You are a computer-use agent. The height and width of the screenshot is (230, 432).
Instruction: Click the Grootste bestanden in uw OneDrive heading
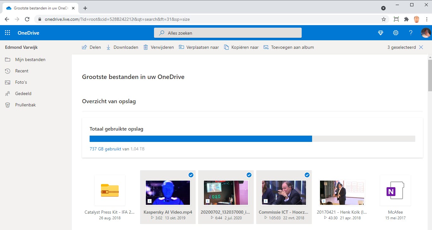click(133, 77)
